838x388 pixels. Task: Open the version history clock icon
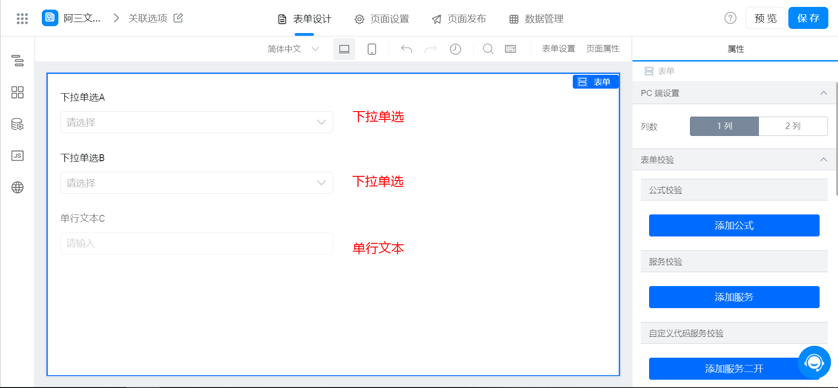coord(456,49)
